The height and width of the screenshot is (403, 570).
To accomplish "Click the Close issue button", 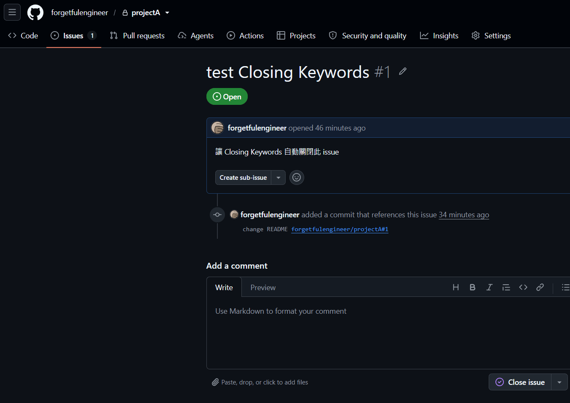I will [520, 382].
